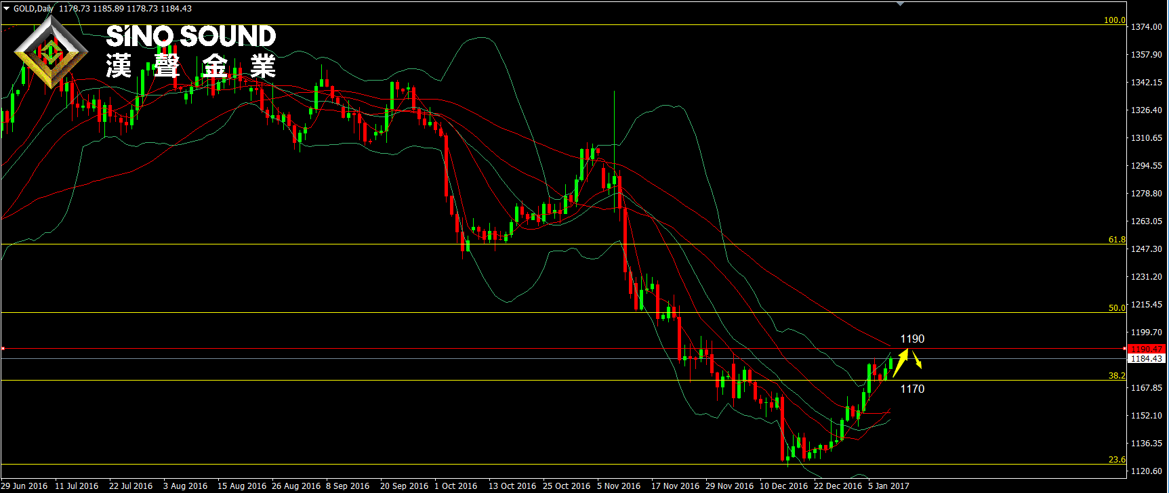Click the SINO SOUND logo text
The height and width of the screenshot is (493, 1169).
191,37
